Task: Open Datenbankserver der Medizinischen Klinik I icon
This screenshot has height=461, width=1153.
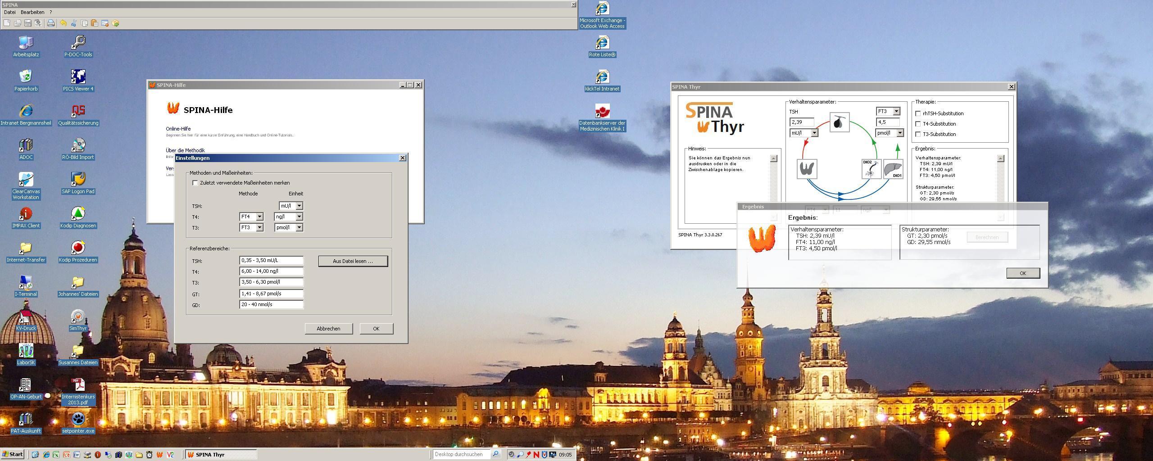Action: pos(602,118)
